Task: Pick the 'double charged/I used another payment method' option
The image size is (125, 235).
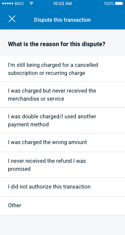Action: 63,120
